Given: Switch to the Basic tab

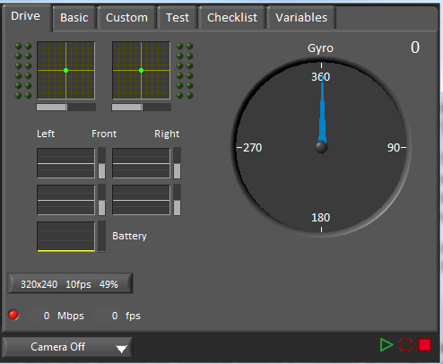Looking at the screenshot, I should pyautogui.click(x=74, y=18).
